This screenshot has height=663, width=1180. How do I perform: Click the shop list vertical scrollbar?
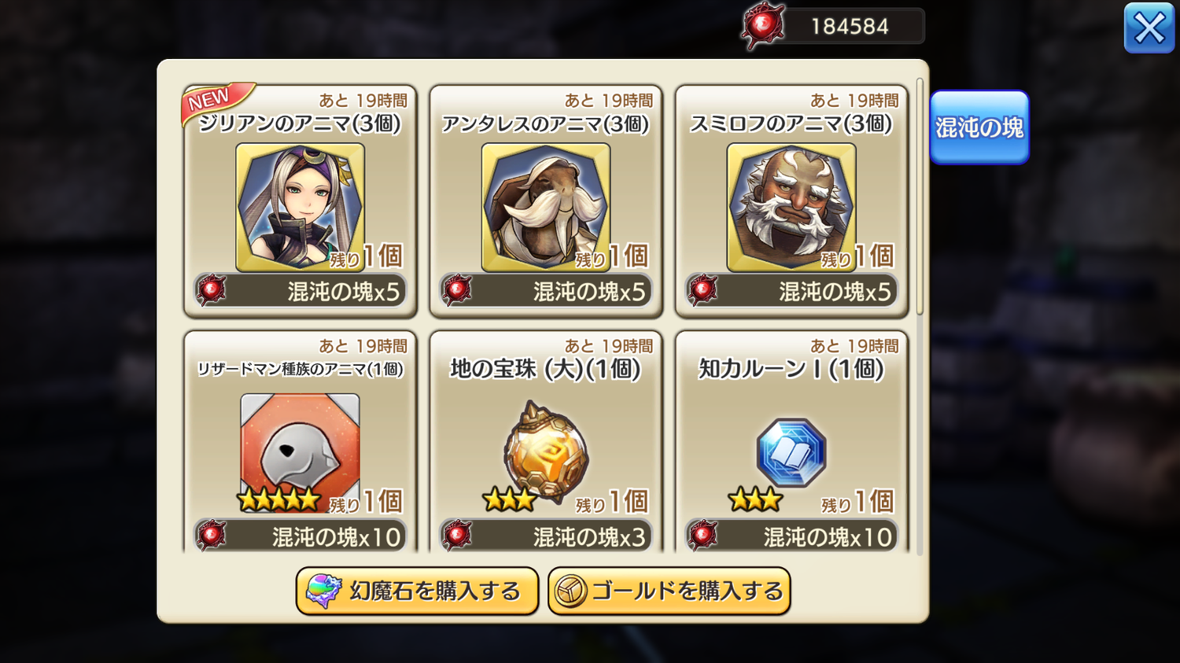pos(920,197)
